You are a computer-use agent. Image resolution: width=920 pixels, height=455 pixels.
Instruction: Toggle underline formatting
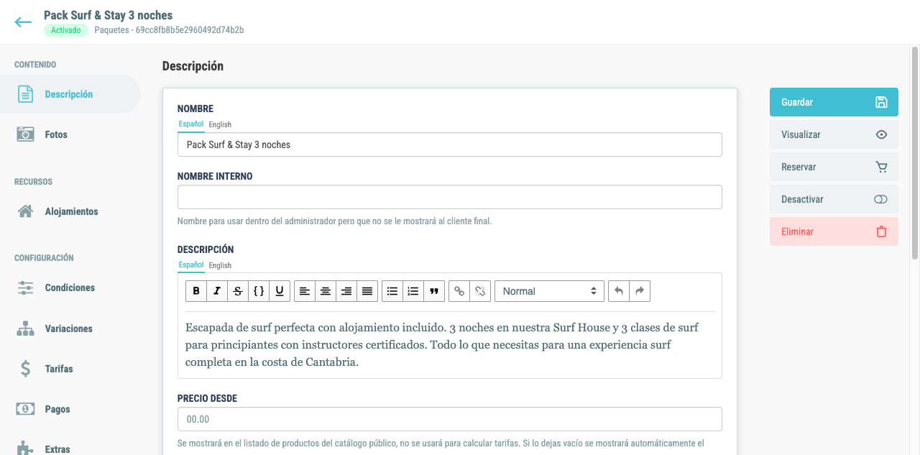pyautogui.click(x=280, y=291)
